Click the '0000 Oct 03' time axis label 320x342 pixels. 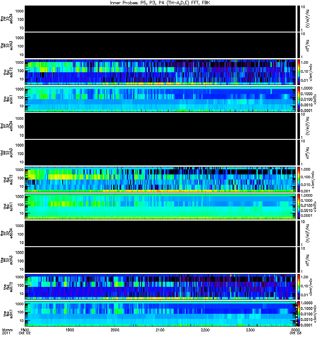tap(295, 332)
